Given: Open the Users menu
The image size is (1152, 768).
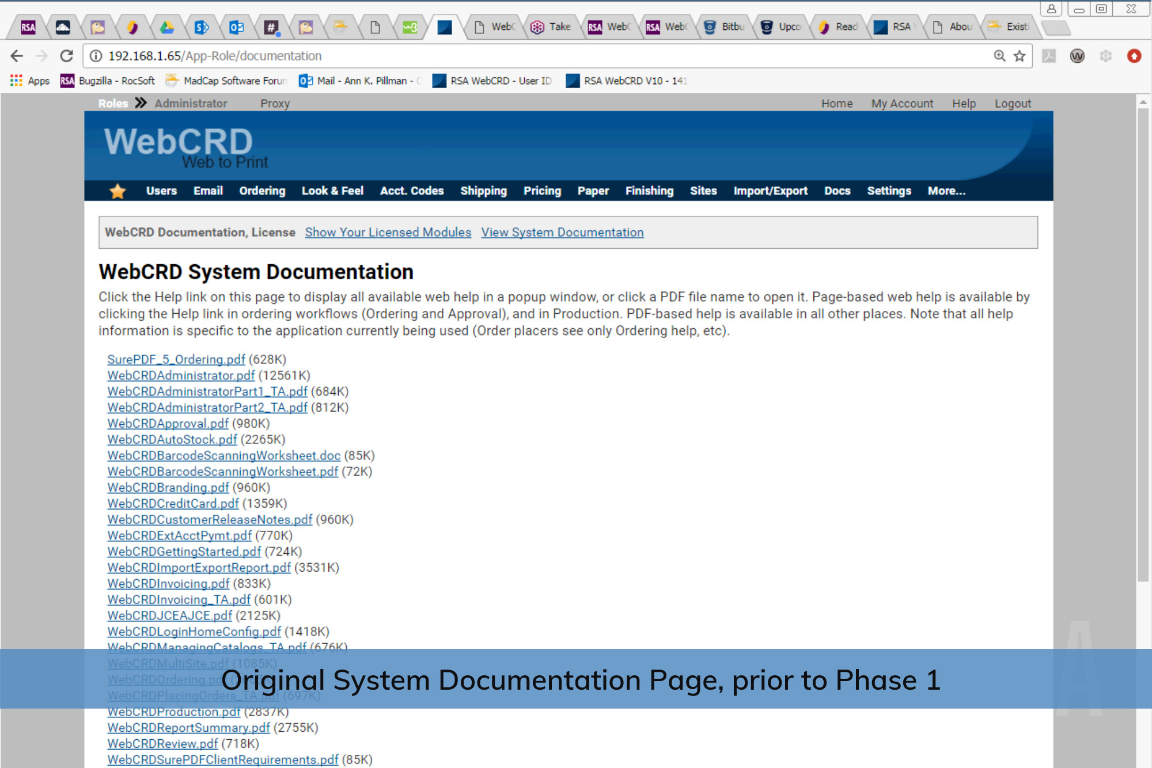Looking at the screenshot, I should click(x=161, y=191).
